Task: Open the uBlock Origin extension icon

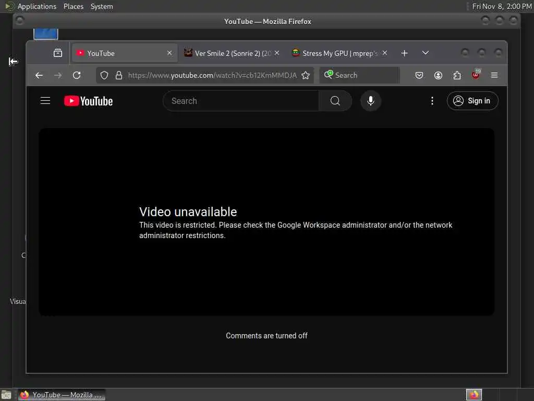Action: coord(476,75)
